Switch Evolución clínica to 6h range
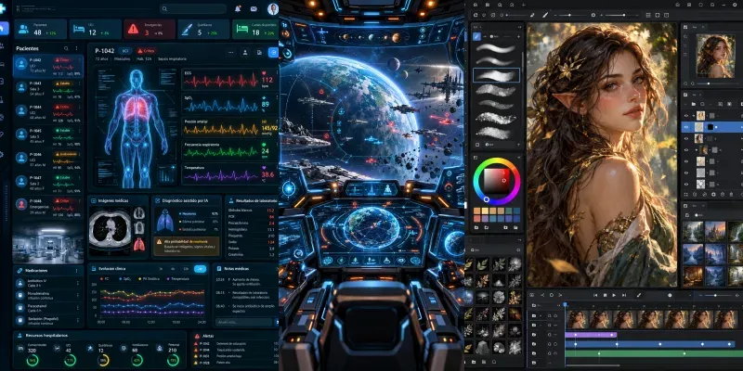The height and width of the screenshot is (371, 743). [173, 269]
